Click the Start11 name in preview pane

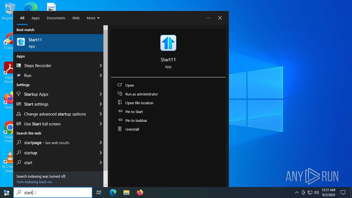point(168,60)
